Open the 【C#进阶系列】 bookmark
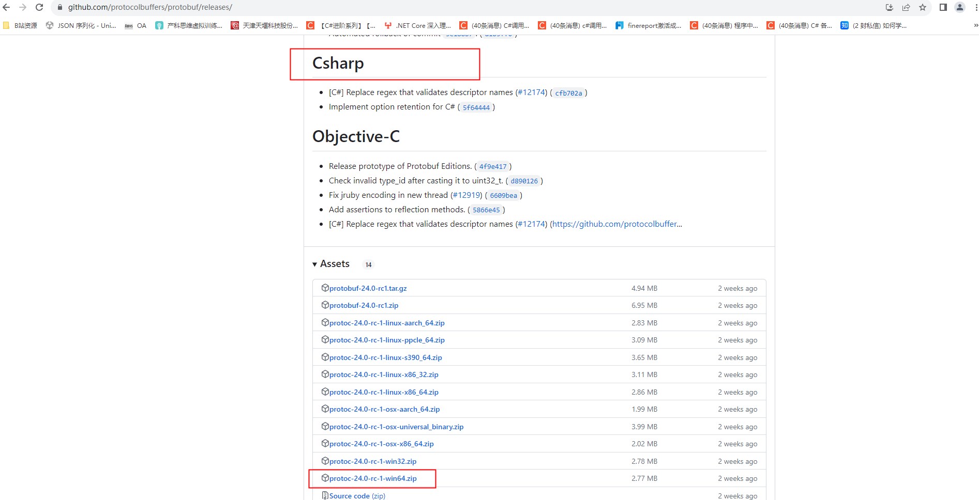This screenshot has height=500, width=979. [x=341, y=25]
